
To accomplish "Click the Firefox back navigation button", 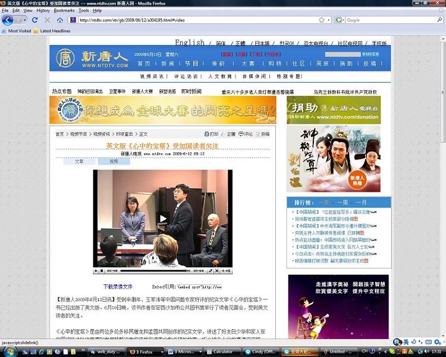I will pyautogui.click(x=8, y=20).
